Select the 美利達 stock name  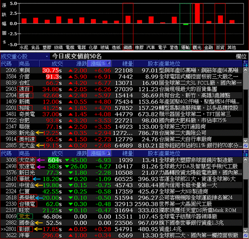pyautogui.click(x=27, y=139)
